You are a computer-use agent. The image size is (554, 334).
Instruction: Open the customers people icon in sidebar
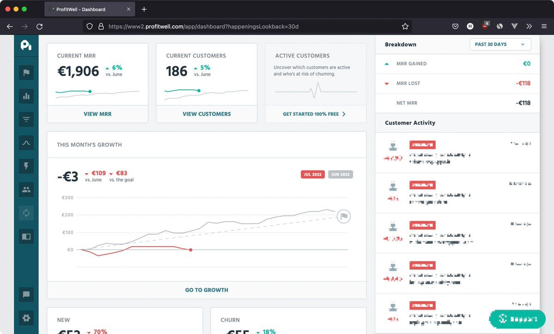(26, 189)
